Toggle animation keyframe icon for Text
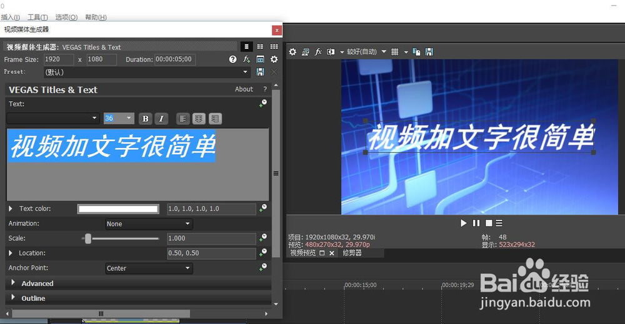 point(263,103)
